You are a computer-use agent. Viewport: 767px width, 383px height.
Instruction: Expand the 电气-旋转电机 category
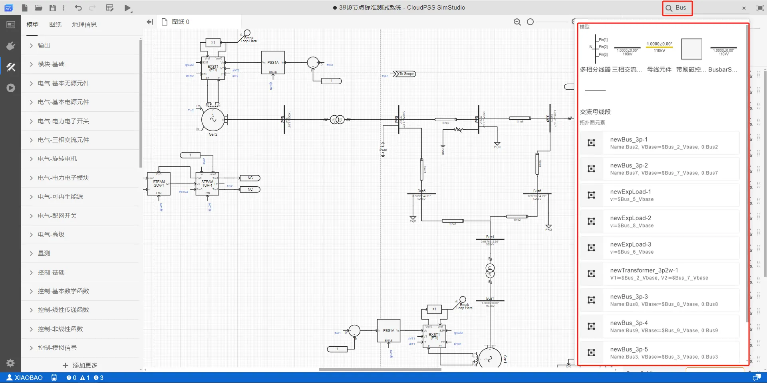pyautogui.click(x=80, y=159)
